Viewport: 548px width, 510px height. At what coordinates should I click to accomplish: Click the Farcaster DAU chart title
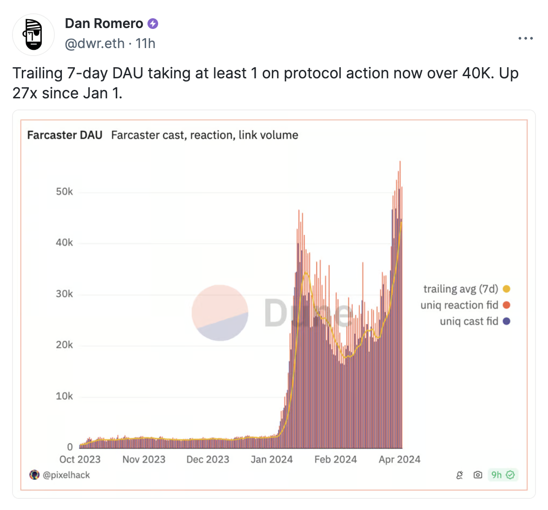(x=65, y=135)
